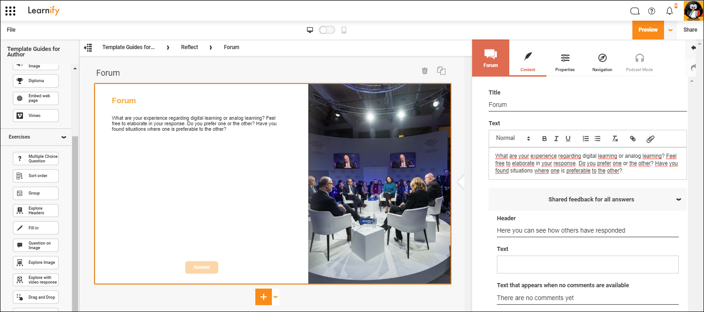Select the Forum panel tab
Screen dimensions: 704x312
pyautogui.click(x=490, y=57)
